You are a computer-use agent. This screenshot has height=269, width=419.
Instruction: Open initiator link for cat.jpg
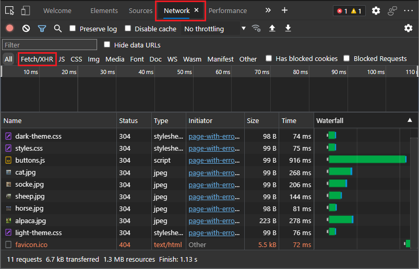click(214, 173)
